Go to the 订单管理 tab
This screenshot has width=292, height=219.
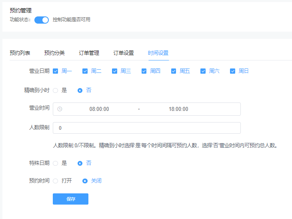click(x=89, y=53)
